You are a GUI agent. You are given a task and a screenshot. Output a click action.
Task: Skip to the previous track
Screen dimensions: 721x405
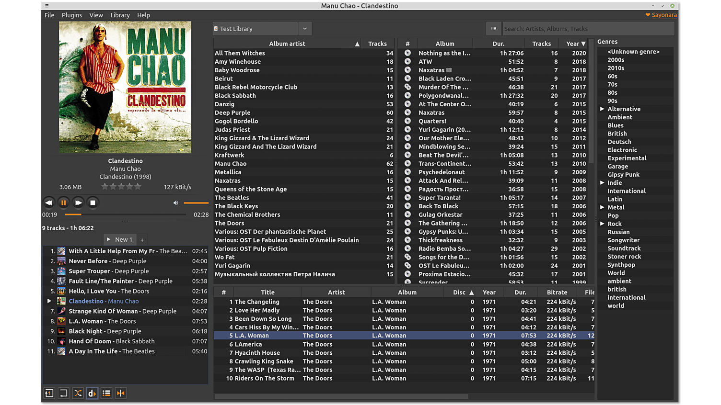coord(48,202)
